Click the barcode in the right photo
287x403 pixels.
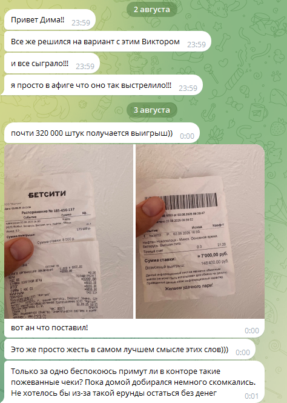click(x=189, y=201)
